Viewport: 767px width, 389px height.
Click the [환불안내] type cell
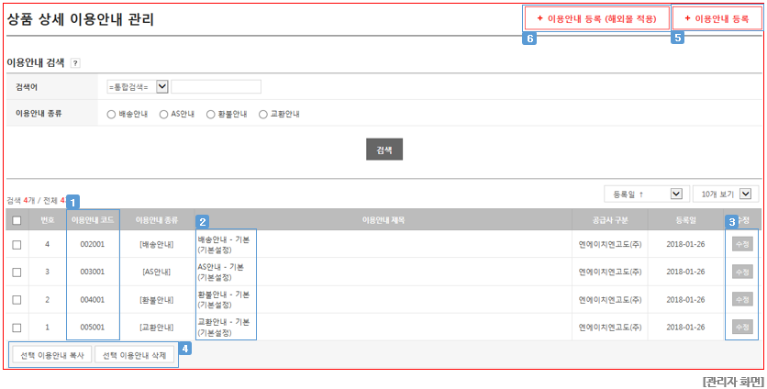pyautogui.click(x=157, y=299)
